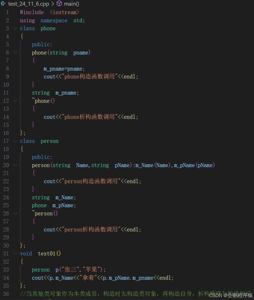Screen dimensions: 254x300
Task: Click the breadcrumb separator chevron after the file name
Action: [52, 4]
